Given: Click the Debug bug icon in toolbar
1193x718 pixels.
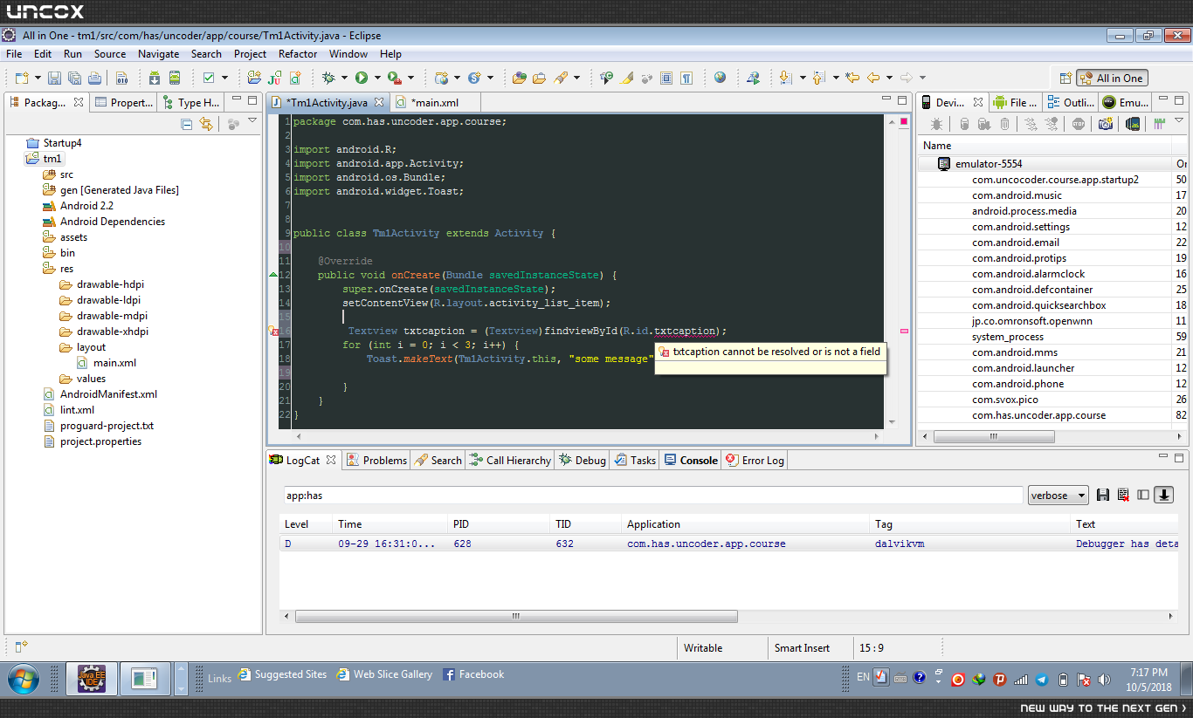Looking at the screenshot, I should pos(328,78).
